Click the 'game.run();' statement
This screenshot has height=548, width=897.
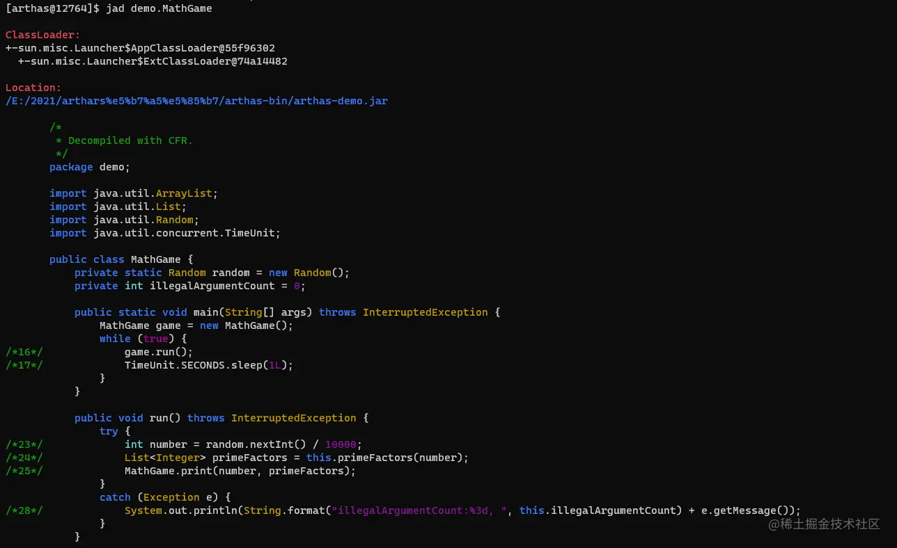[159, 352]
